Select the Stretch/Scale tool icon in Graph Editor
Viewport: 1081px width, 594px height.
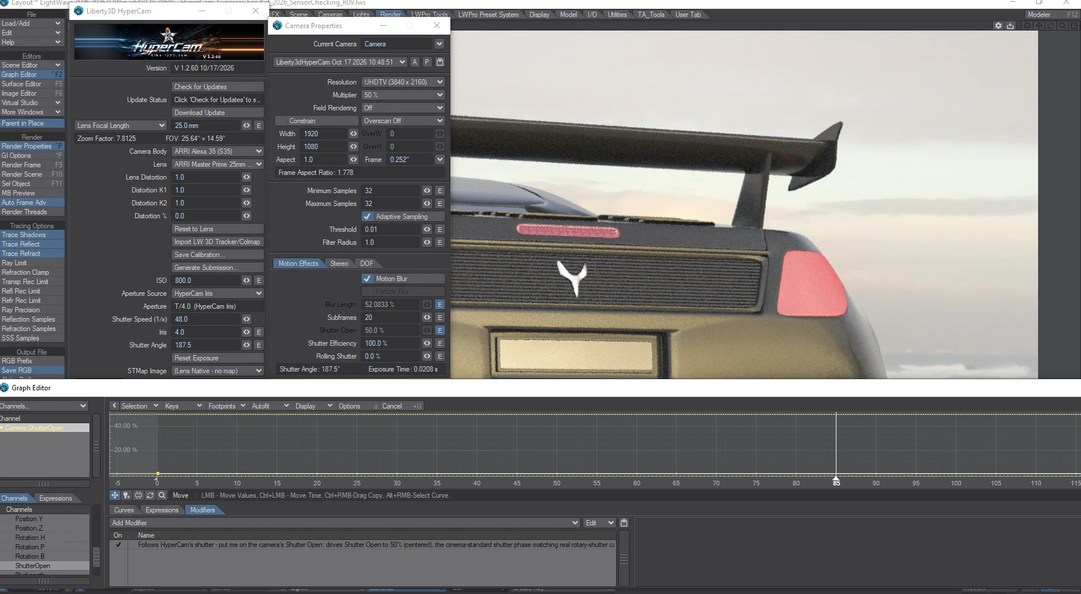point(138,495)
